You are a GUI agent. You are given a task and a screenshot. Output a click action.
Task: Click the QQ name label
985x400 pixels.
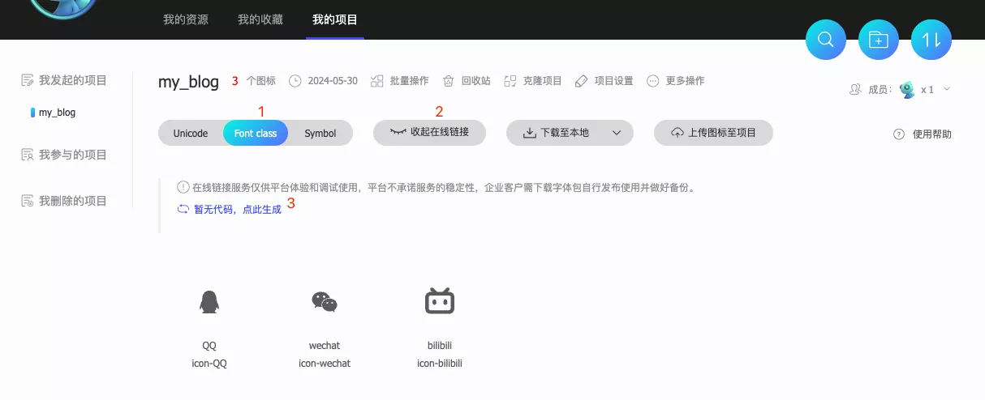[209, 346]
